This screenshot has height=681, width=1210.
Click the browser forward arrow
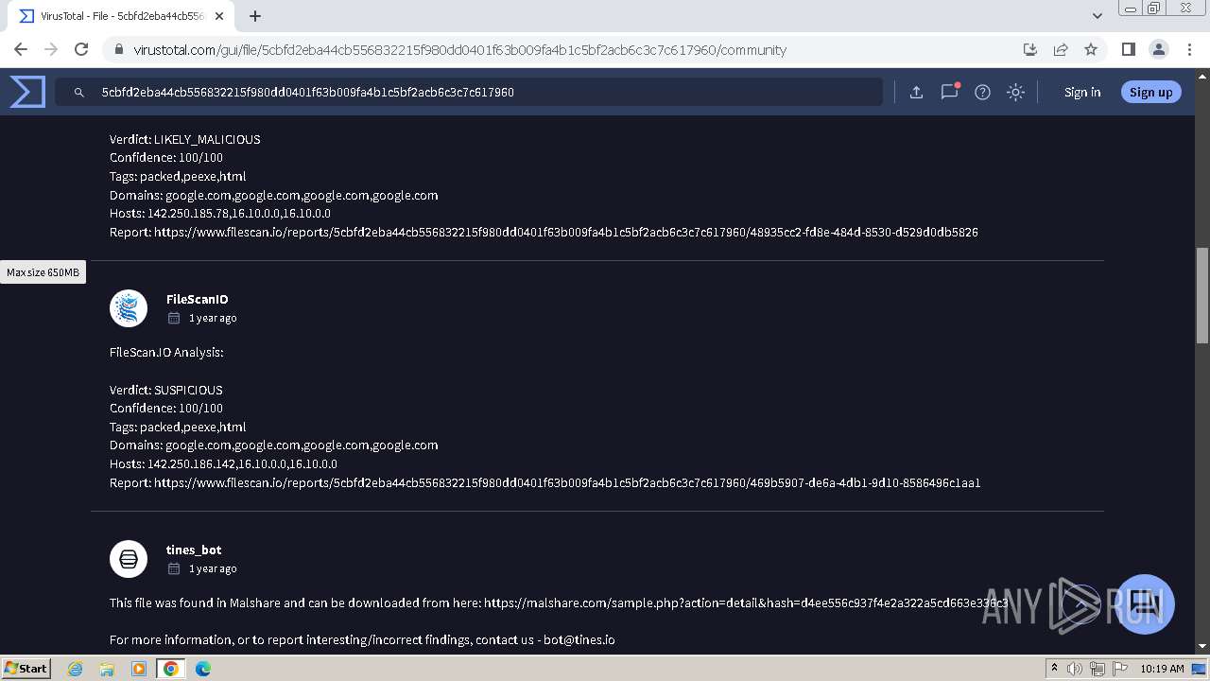click(x=51, y=49)
